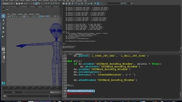Click the Script Editor search field

(113, 3)
